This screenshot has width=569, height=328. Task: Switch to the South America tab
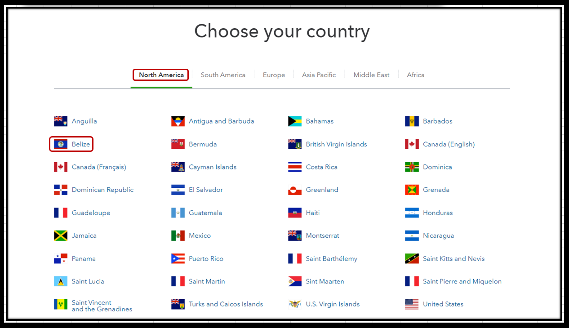pyautogui.click(x=223, y=75)
